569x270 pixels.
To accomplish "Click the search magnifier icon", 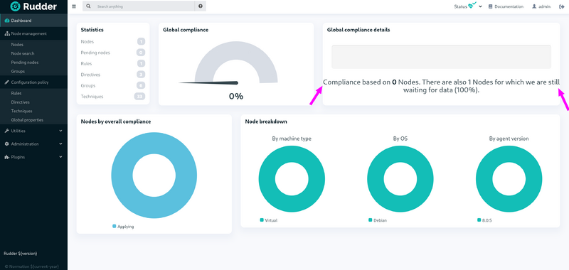I will 88,6.
